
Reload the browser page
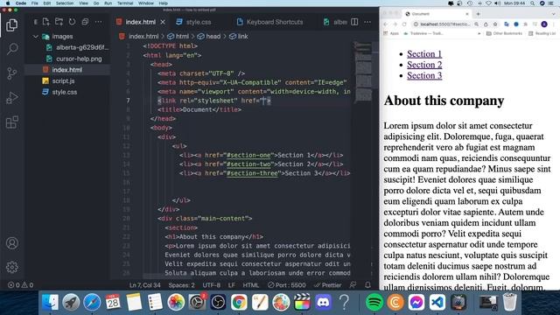tap(404, 24)
